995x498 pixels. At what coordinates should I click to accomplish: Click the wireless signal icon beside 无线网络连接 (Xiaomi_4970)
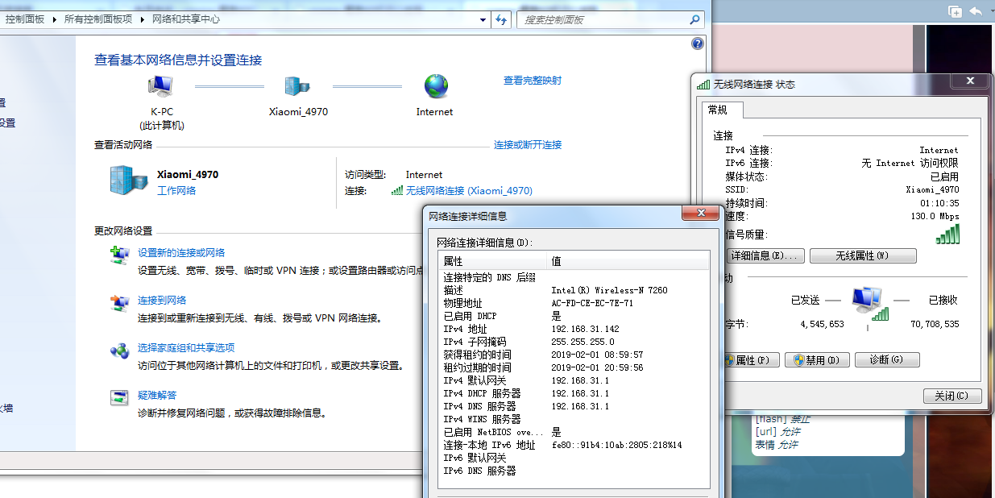click(x=396, y=191)
